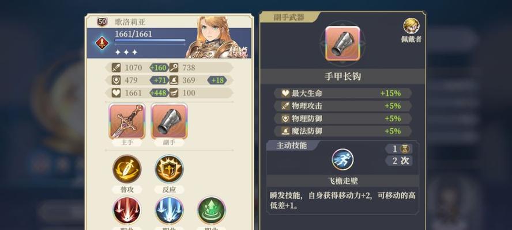
Task: Tap the 飞檐走壁 running skill icon
Action: [342, 159]
